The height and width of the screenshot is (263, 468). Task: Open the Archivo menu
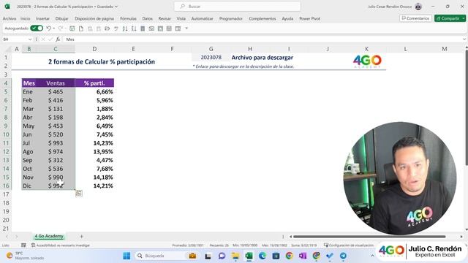point(10,18)
